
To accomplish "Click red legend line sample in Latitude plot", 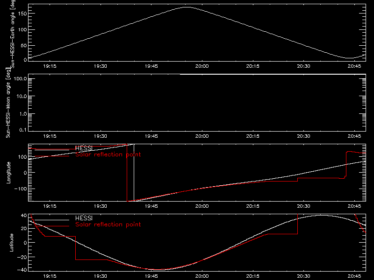I will (52, 226).
